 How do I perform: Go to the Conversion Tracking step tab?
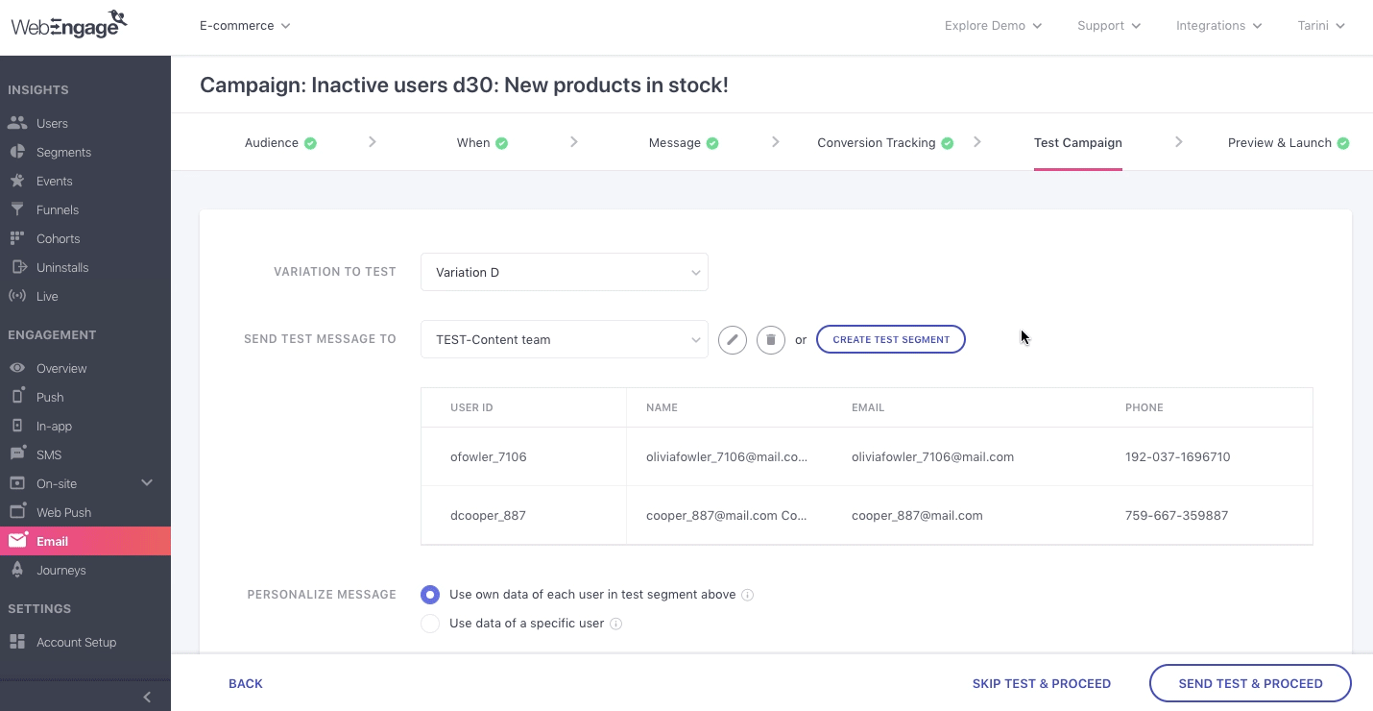coord(885,142)
